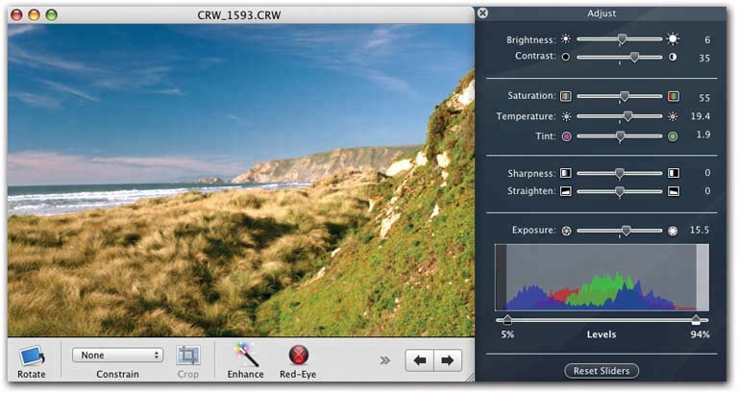Click the Exposure value 15.5

[700, 231]
